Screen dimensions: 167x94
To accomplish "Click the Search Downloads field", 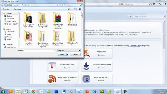I will tap(70, 5).
